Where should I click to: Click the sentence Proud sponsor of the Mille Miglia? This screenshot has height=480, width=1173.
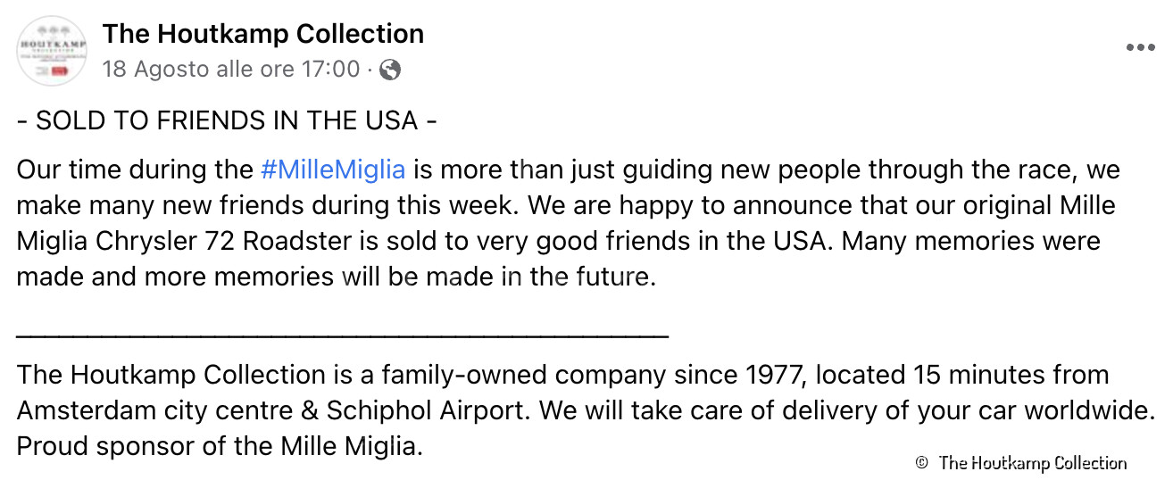220,446
